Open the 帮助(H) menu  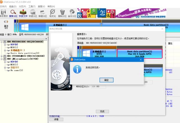(51, 6)
